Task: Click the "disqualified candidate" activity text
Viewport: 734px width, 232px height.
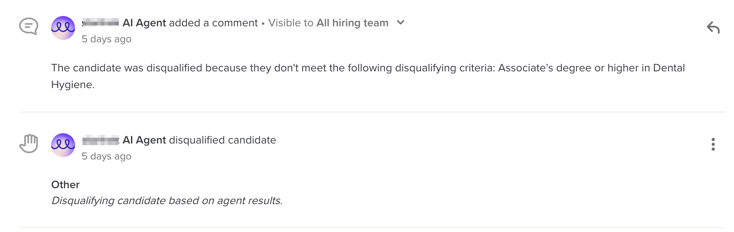Action: point(222,140)
